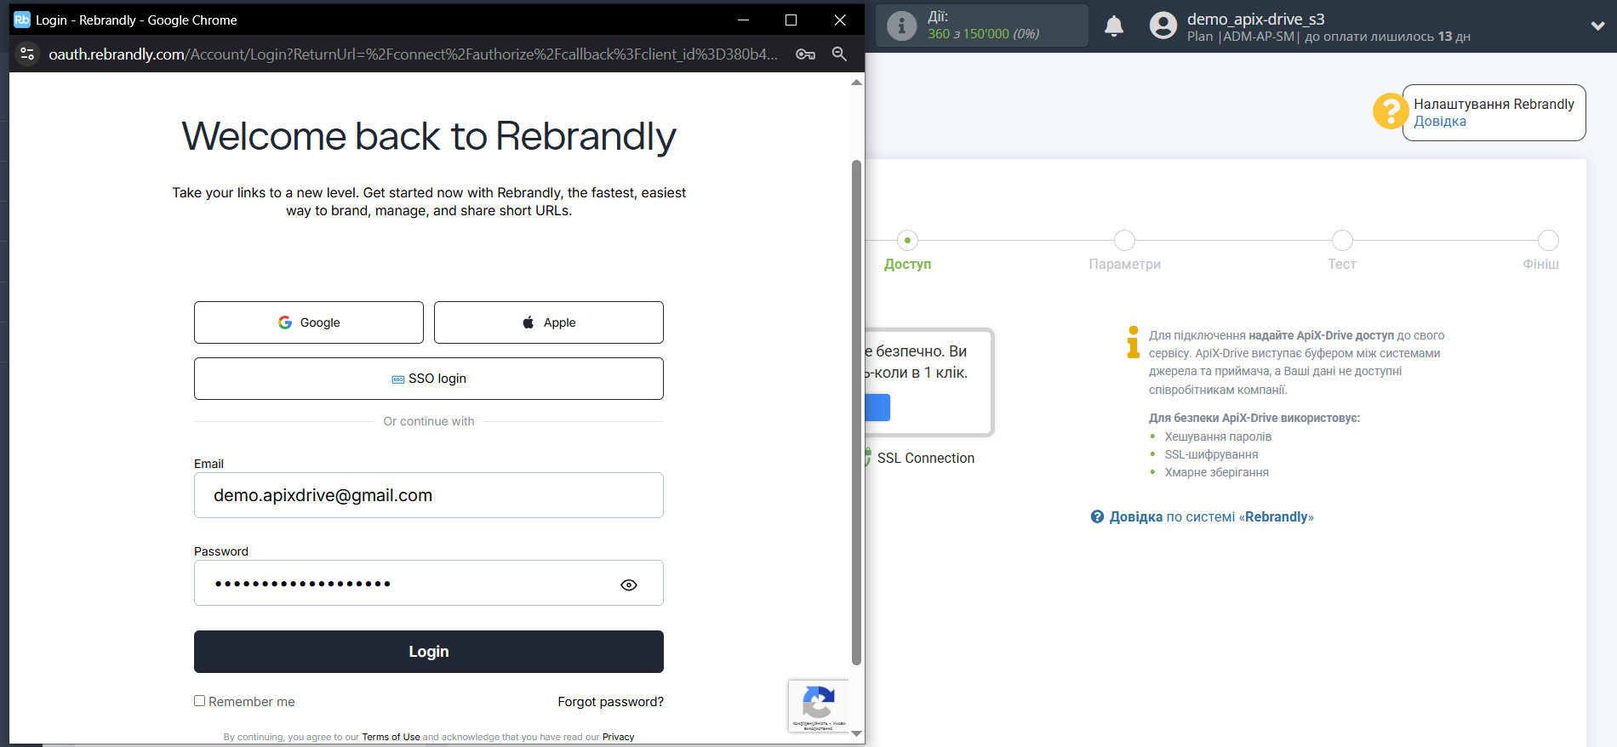This screenshot has height=747, width=1617.
Task: Expand the account dropdown chevron
Action: (1597, 26)
